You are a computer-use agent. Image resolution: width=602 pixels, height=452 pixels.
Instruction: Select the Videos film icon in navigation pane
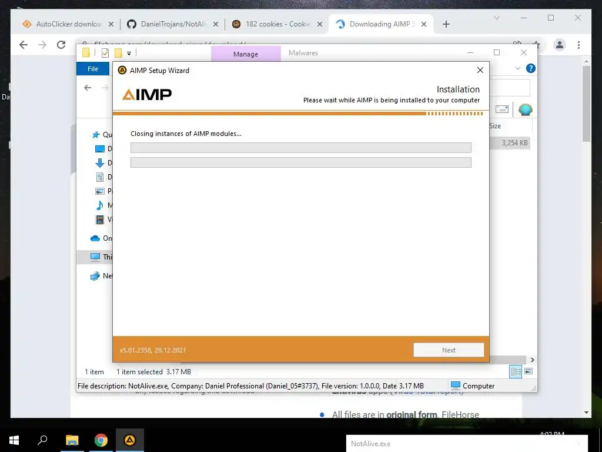click(100, 220)
